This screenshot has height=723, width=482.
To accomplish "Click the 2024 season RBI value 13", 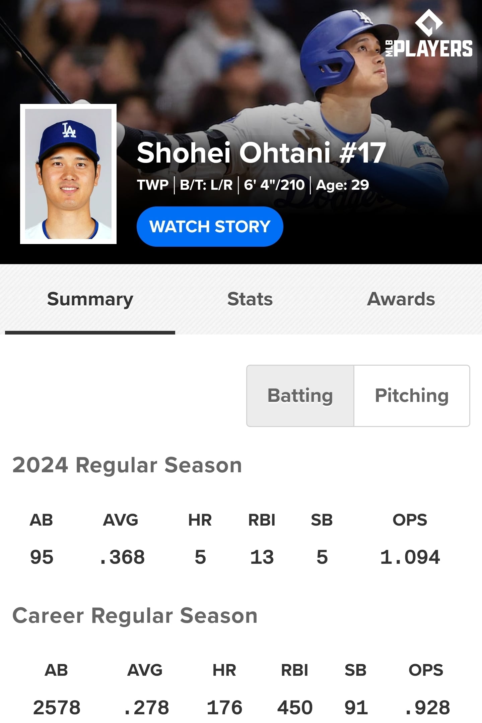I will coord(262,557).
